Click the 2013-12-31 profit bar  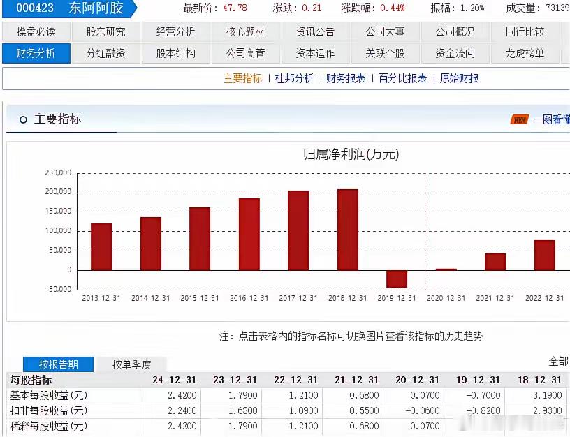pos(101,247)
